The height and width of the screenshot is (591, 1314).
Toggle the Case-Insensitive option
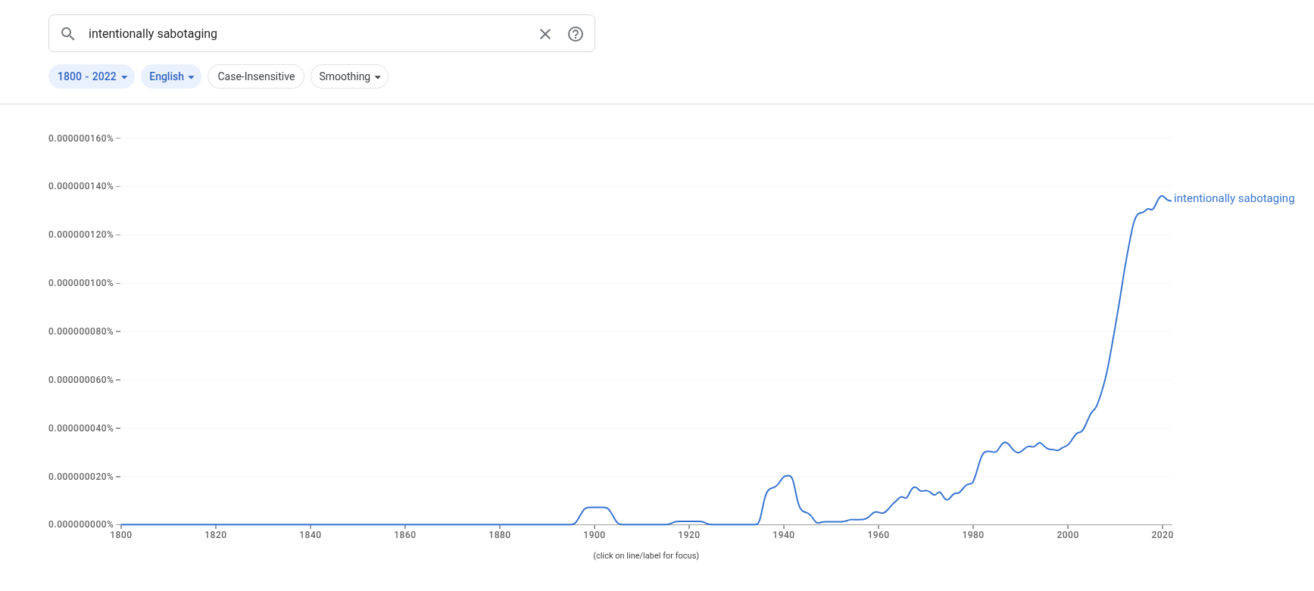tap(256, 76)
